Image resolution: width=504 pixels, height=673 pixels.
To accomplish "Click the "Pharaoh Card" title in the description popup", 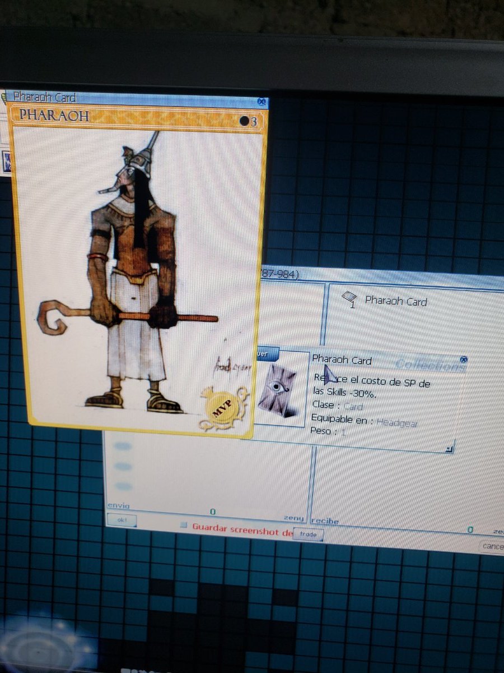I will tap(342, 359).
